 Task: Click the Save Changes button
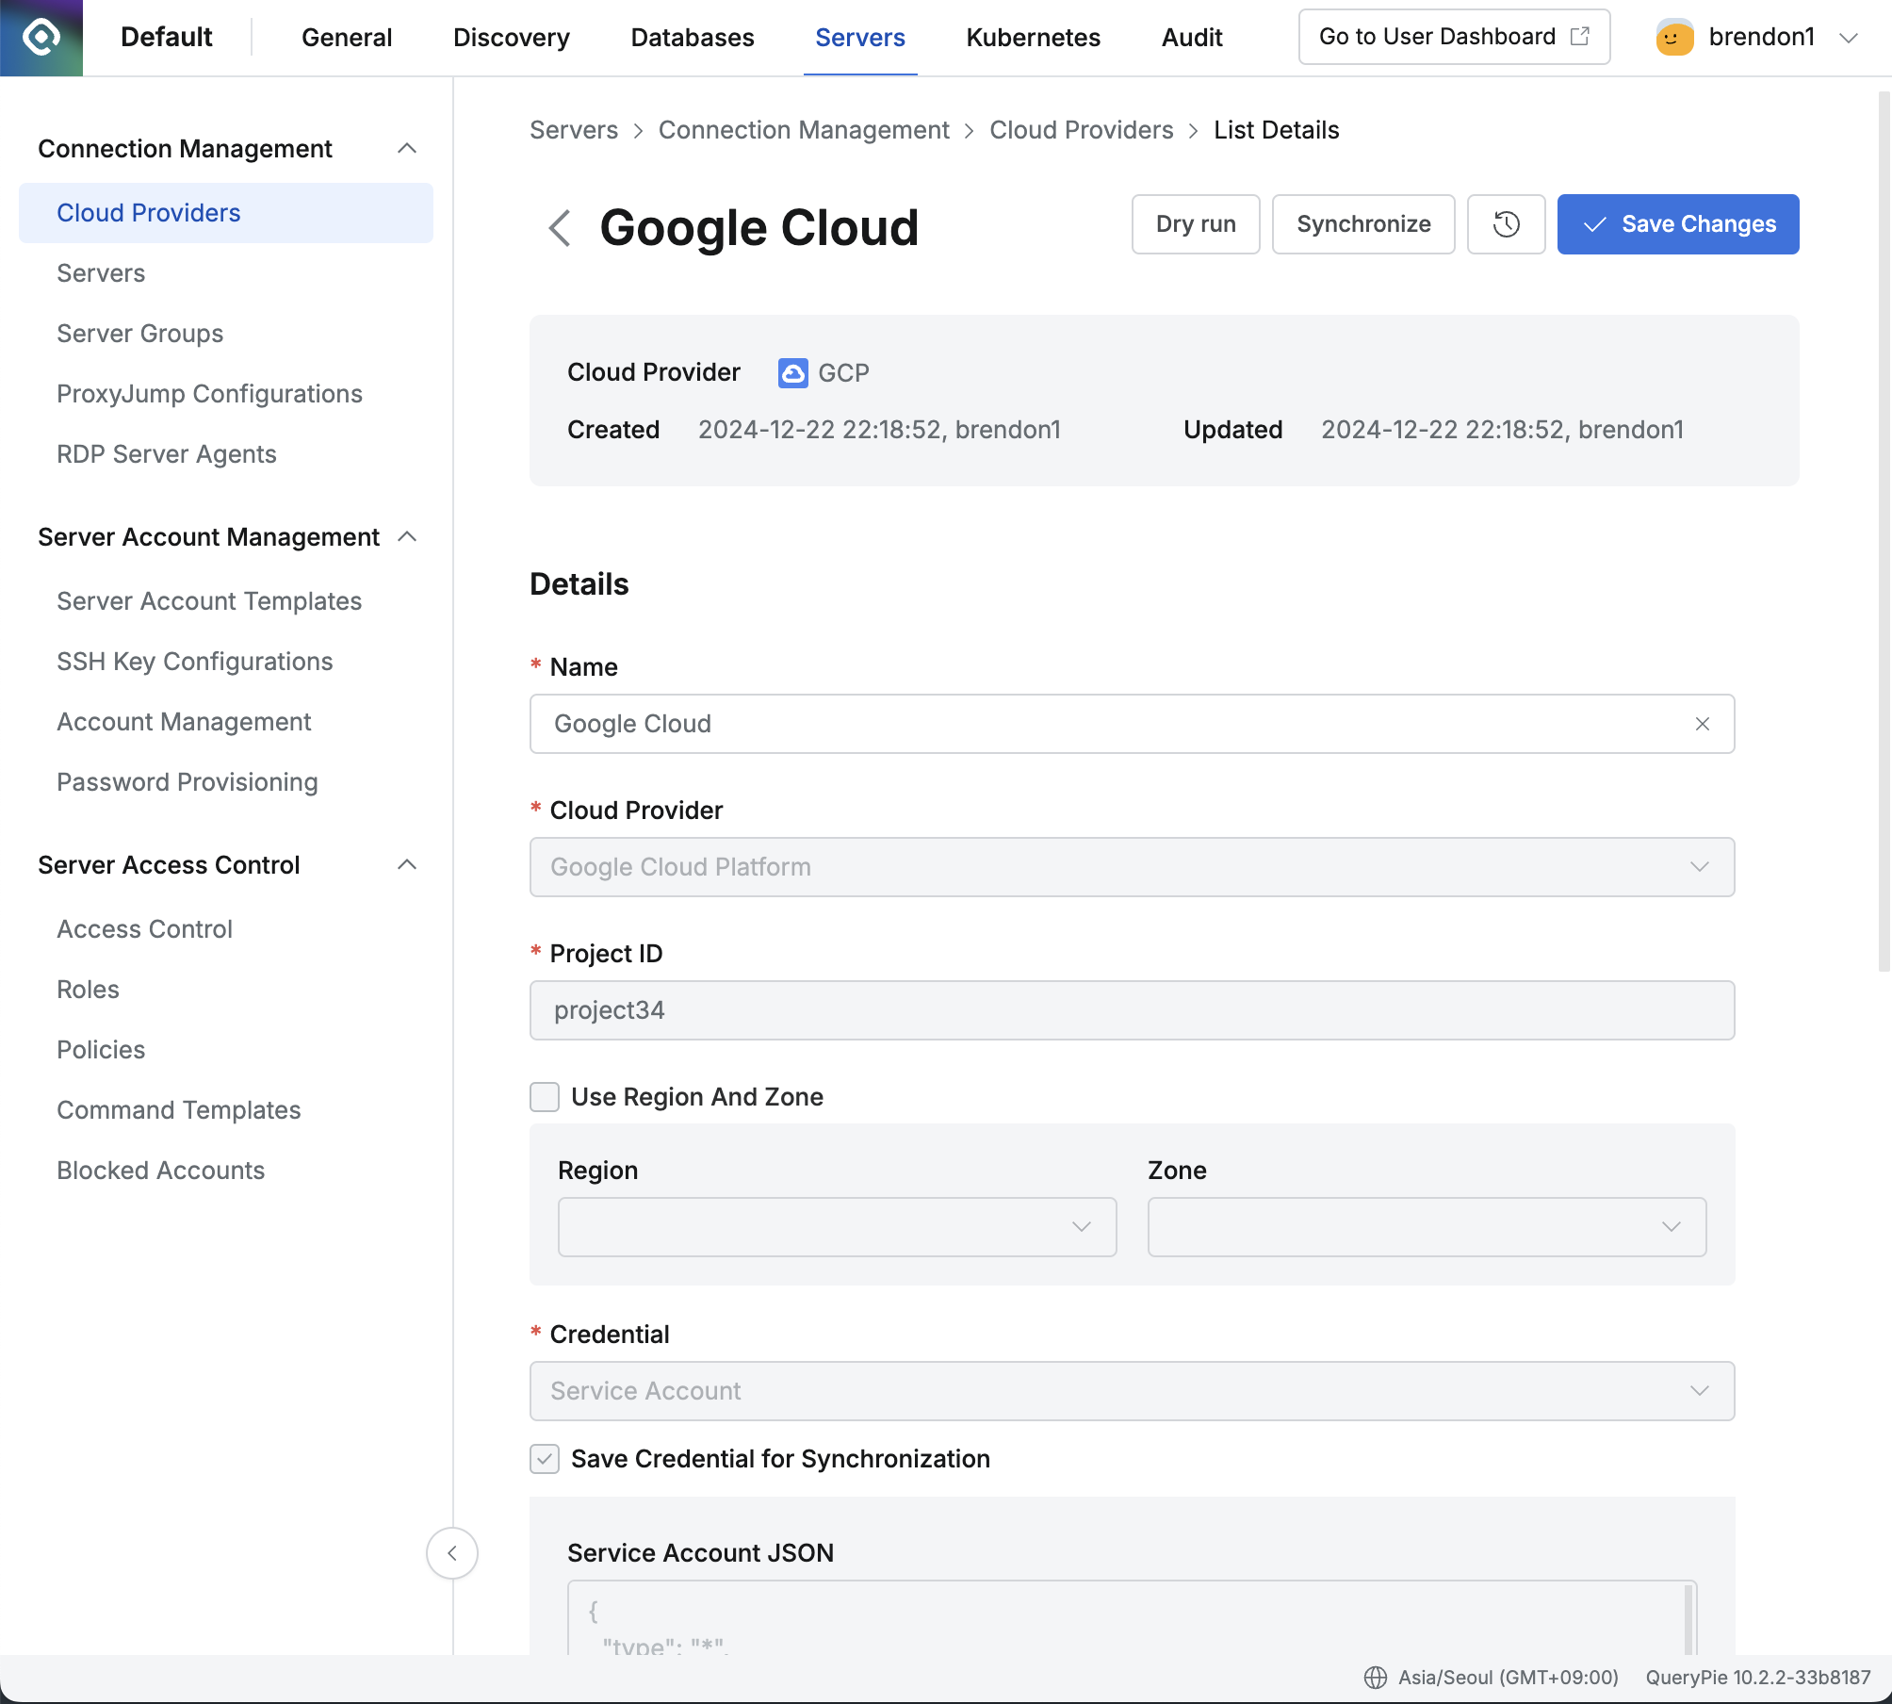coord(1678,224)
